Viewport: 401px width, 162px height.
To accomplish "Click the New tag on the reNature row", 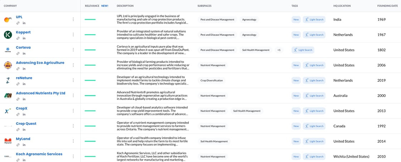I will tap(296, 81).
